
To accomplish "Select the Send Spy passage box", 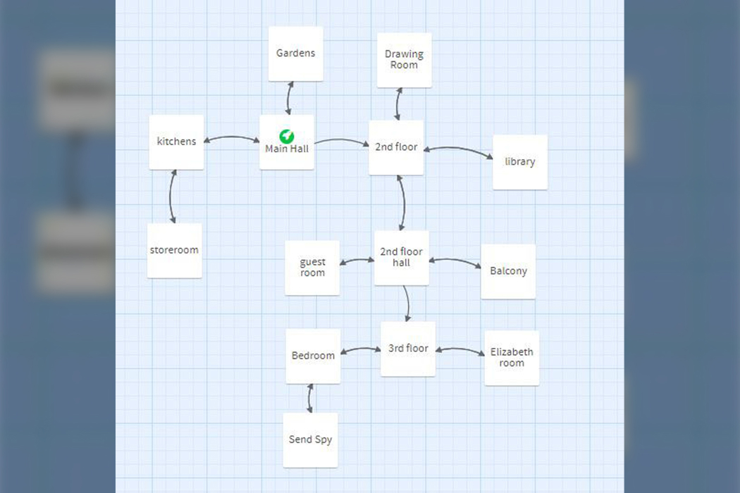I will (x=310, y=440).
